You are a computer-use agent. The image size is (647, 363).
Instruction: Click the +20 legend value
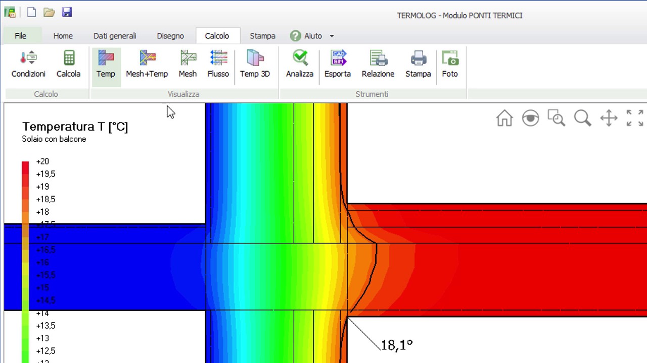click(x=42, y=161)
